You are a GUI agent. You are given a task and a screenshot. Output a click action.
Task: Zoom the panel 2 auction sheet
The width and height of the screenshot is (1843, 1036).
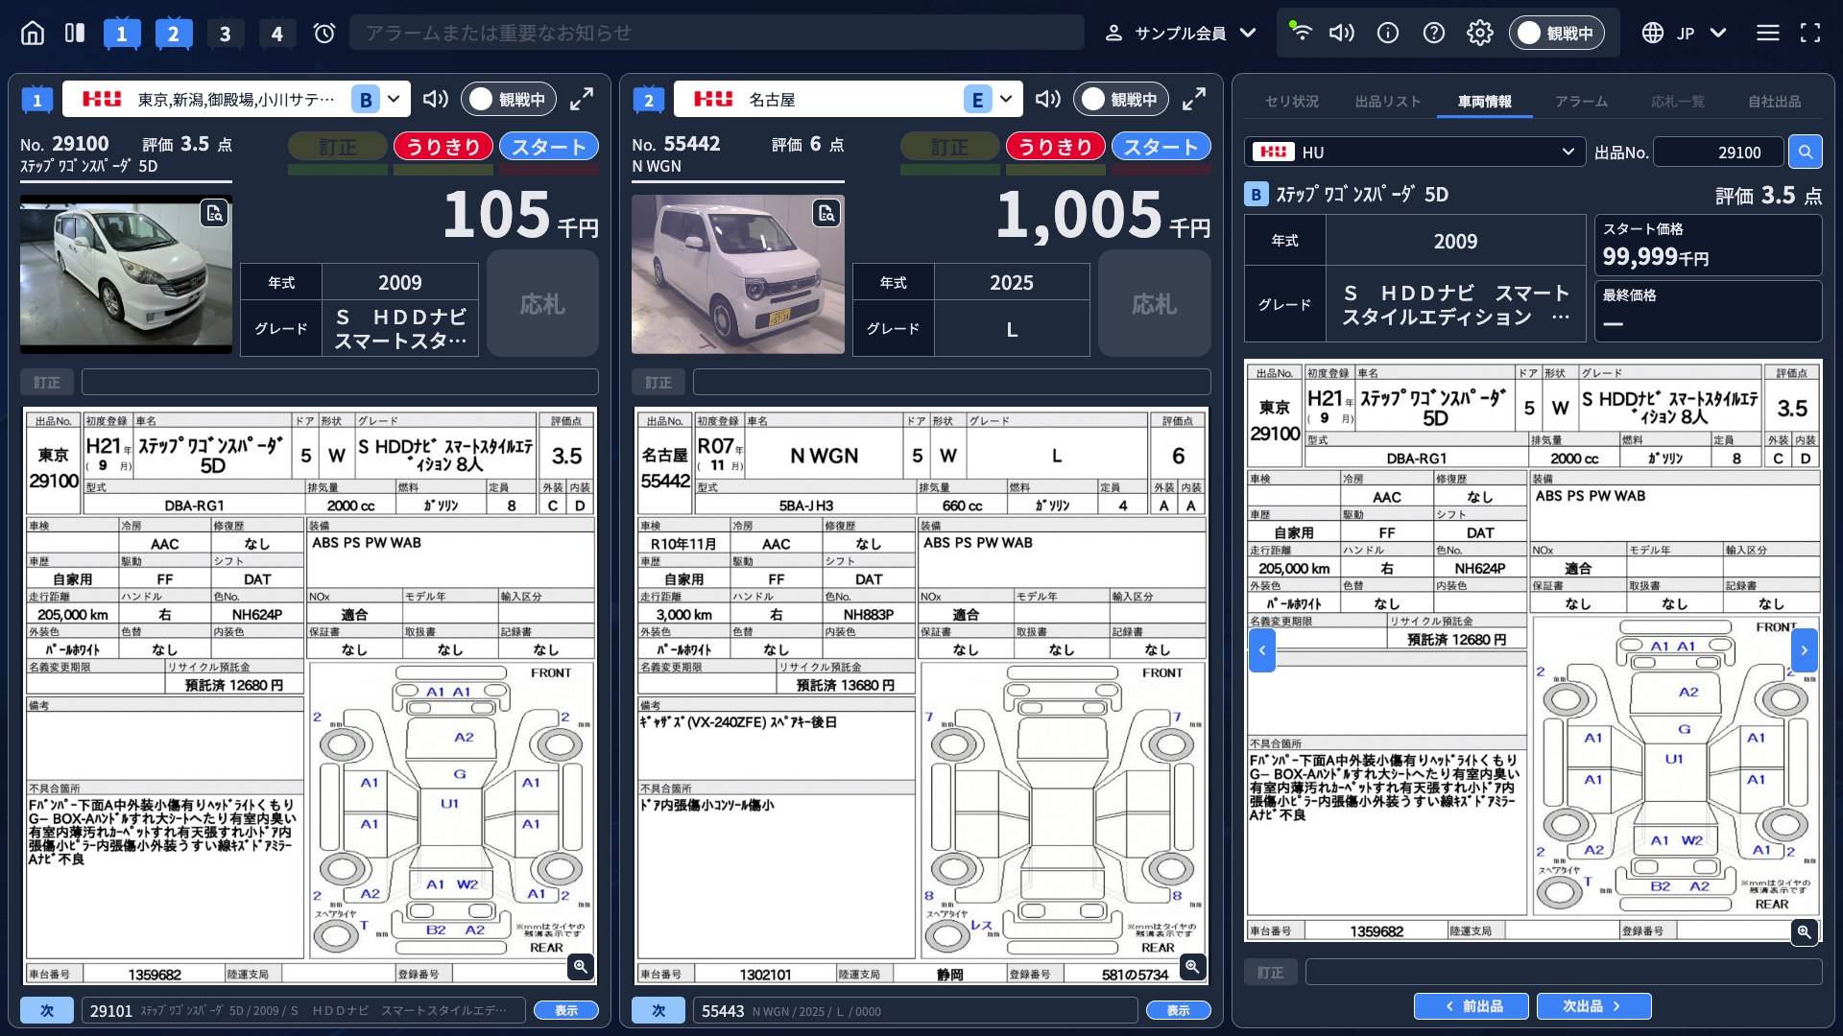1192,966
